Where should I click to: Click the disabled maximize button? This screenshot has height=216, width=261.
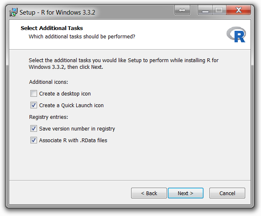(x=219, y=10)
